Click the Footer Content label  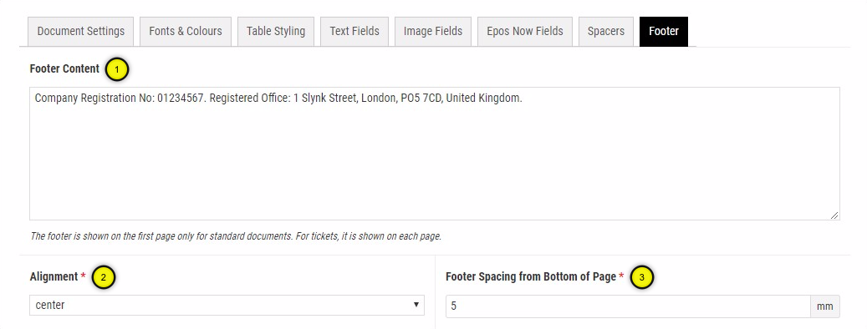coord(64,69)
